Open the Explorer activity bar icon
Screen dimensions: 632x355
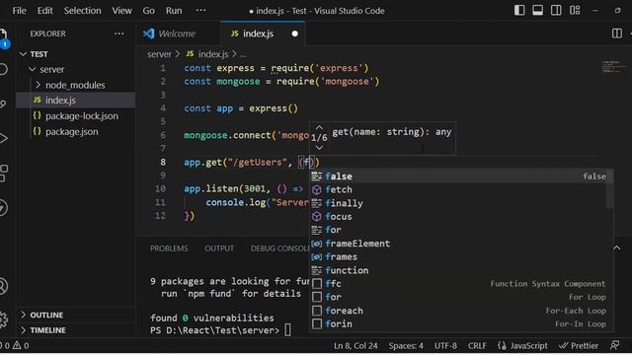[4, 38]
